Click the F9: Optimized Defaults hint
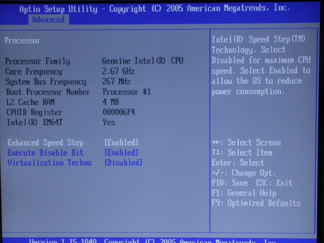The image size is (324, 243). point(256,203)
